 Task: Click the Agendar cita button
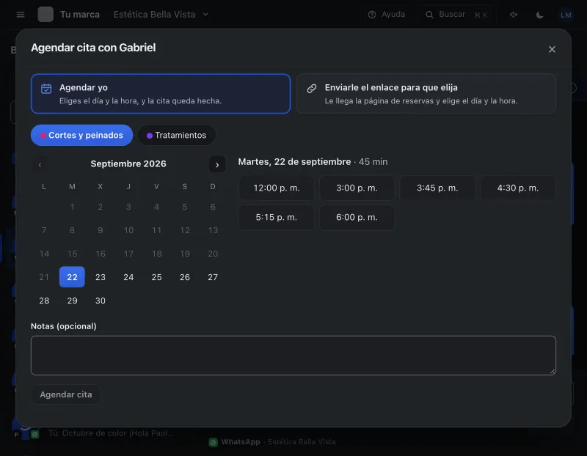66,394
